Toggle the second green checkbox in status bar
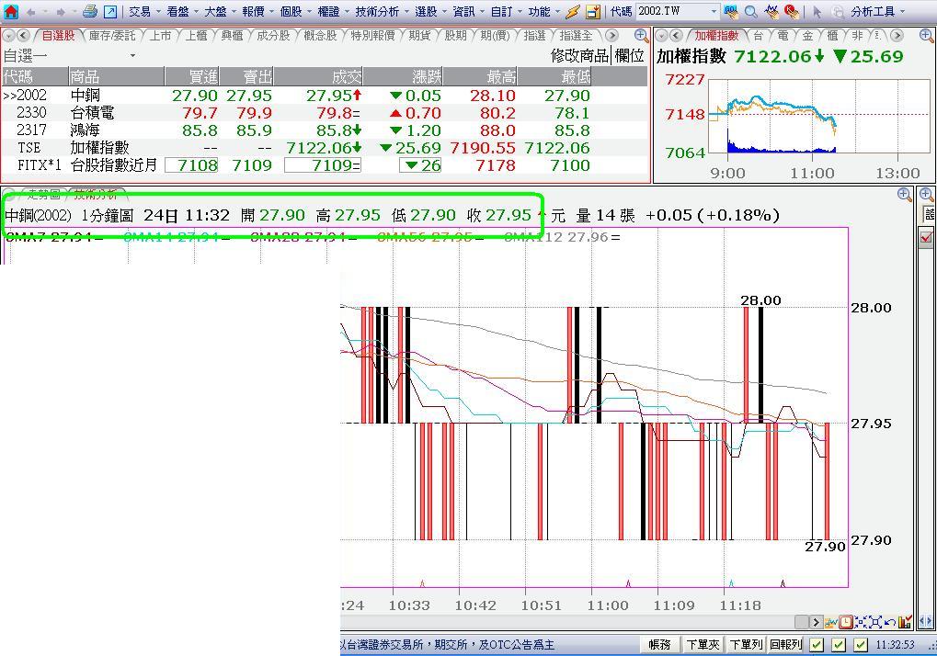Screen dimensions: 937x656 coord(839,645)
